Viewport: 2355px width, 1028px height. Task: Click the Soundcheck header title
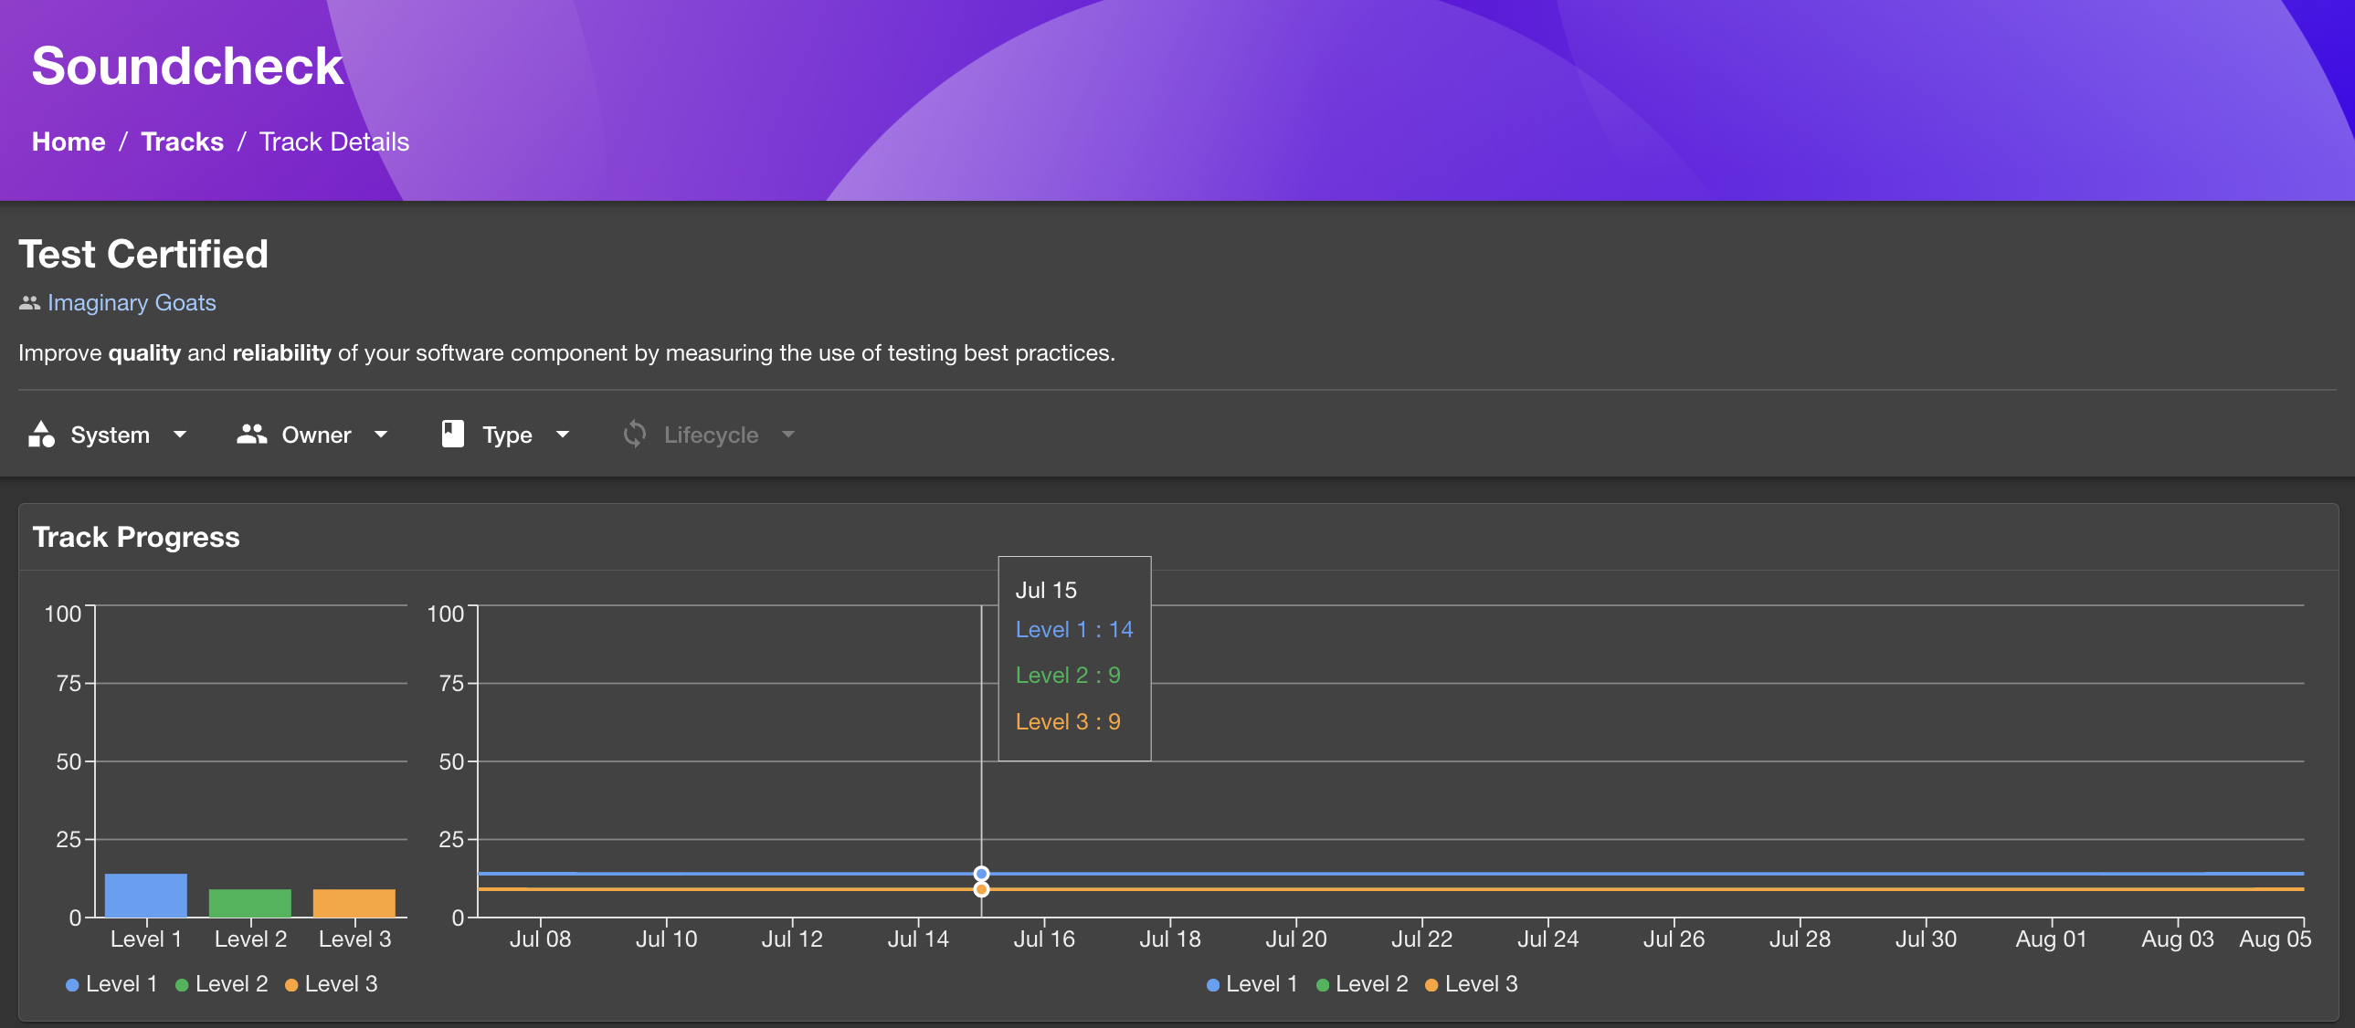187,66
